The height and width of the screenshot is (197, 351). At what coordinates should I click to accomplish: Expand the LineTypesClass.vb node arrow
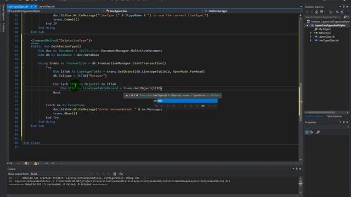(x=311, y=40)
